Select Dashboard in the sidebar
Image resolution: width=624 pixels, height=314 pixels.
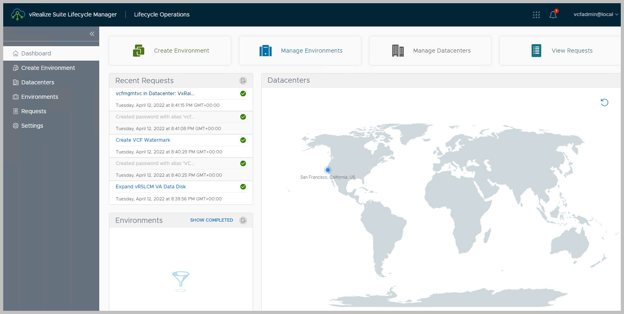[x=36, y=53]
